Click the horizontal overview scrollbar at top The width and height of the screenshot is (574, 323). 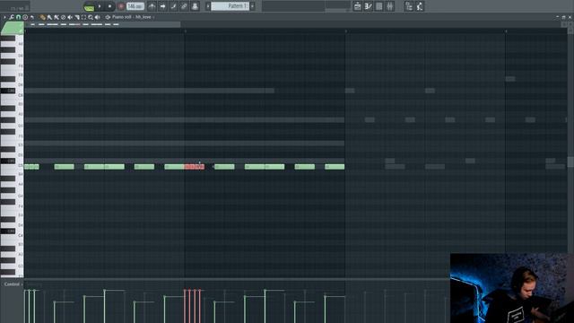102,24
